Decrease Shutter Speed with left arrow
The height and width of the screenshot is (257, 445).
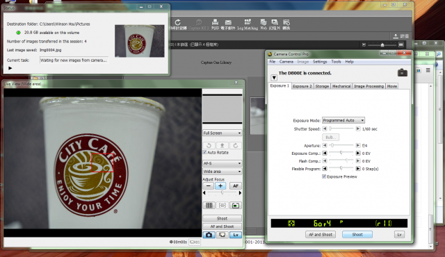point(325,129)
